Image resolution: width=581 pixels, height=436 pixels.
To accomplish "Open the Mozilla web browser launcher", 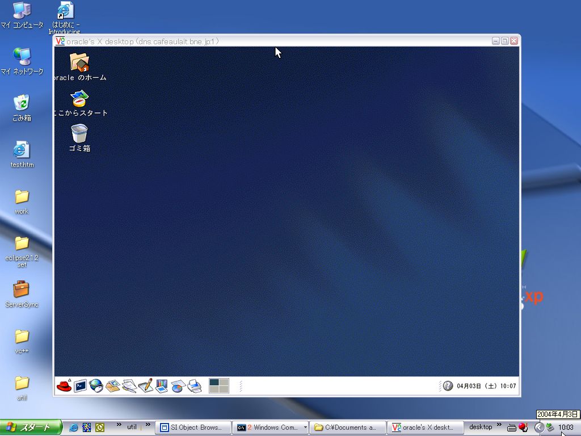I will click(96, 386).
